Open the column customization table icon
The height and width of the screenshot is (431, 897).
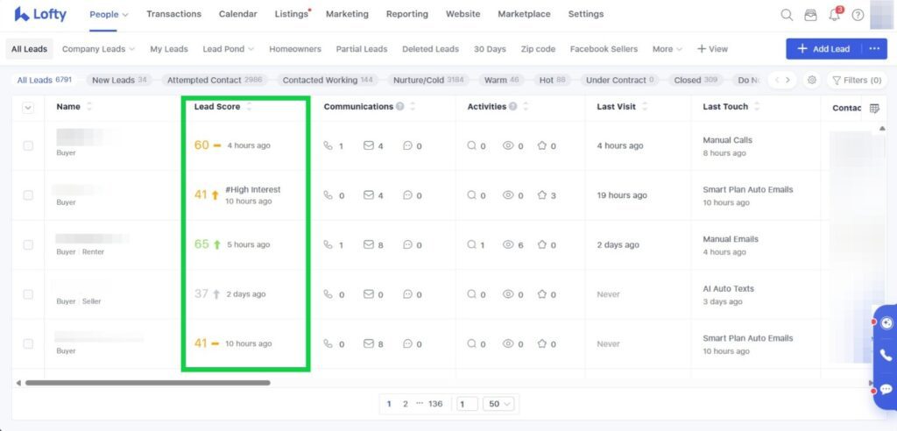(874, 108)
